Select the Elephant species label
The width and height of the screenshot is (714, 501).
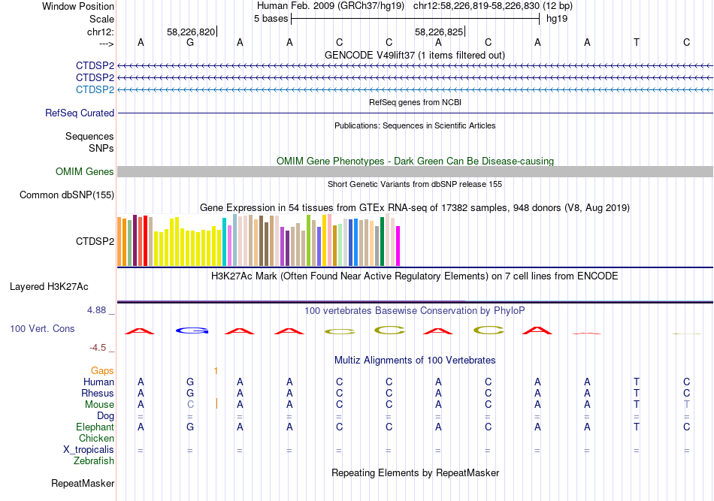(x=95, y=427)
